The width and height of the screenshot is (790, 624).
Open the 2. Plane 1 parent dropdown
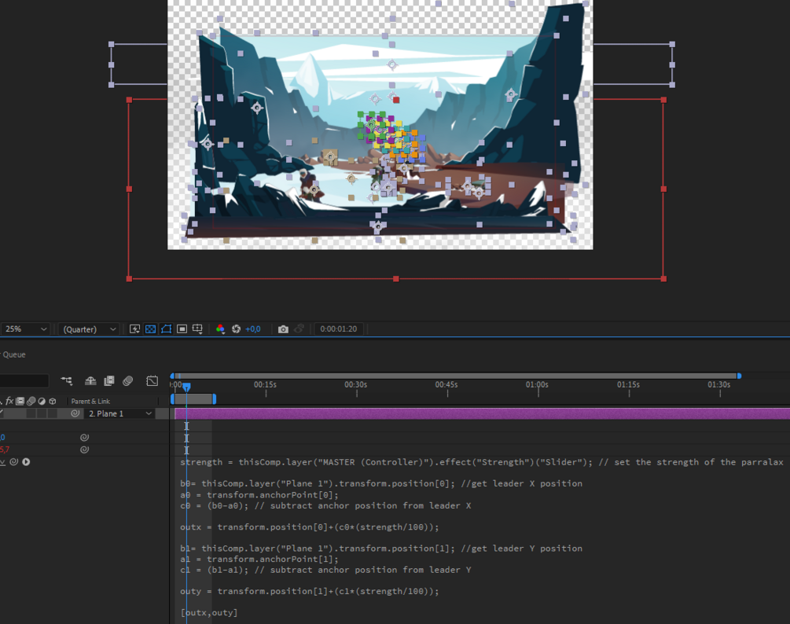coord(119,413)
